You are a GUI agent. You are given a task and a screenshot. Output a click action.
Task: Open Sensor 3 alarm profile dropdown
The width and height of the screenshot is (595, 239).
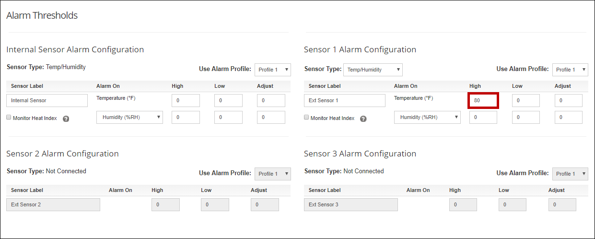point(570,174)
